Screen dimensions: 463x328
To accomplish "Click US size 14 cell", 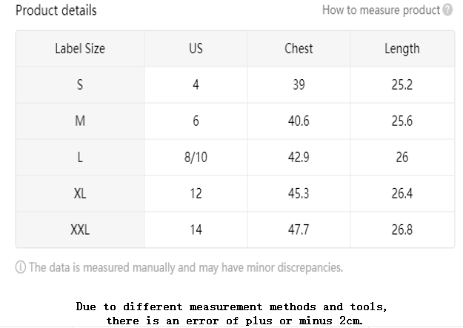I will point(196,230).
